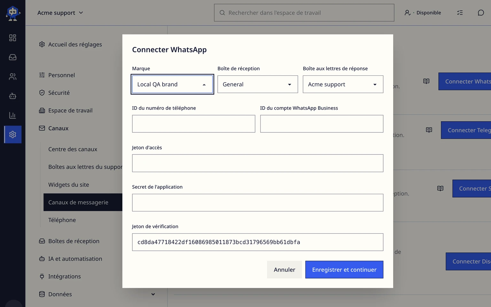Open Boîtes de réception settings
This screenshot has width=491, height=307.
coord(69,241)
